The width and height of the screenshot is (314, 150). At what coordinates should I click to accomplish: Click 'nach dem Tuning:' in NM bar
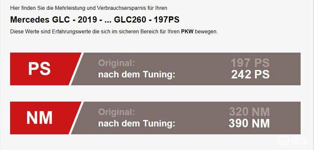click(137, 124)
